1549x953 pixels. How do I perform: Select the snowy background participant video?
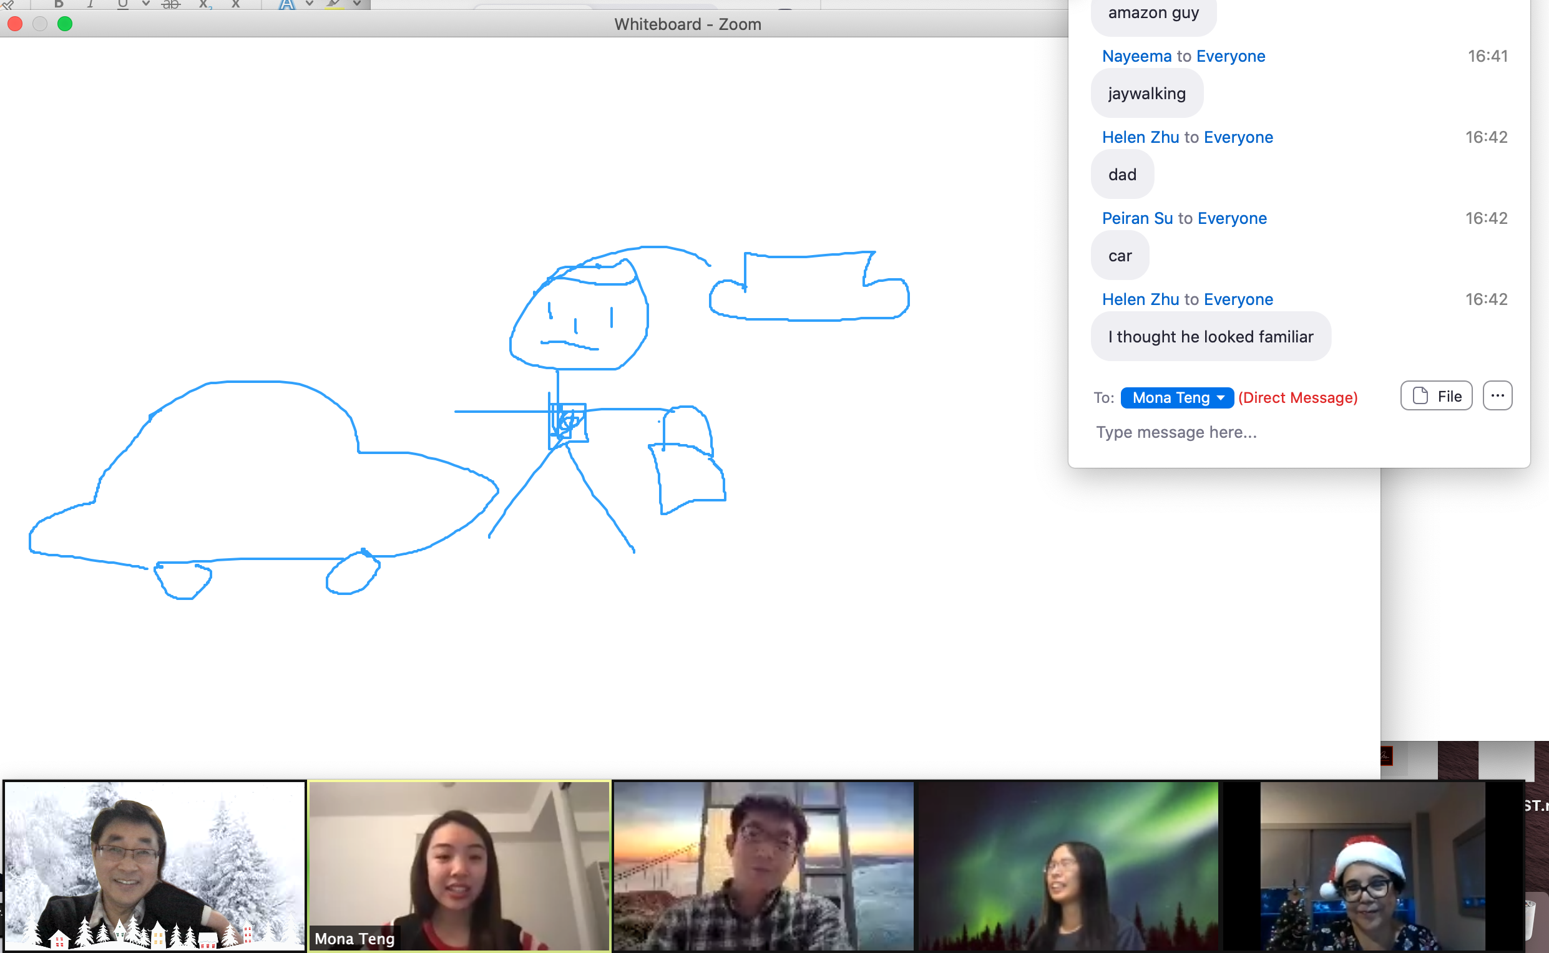coord(155,866)
